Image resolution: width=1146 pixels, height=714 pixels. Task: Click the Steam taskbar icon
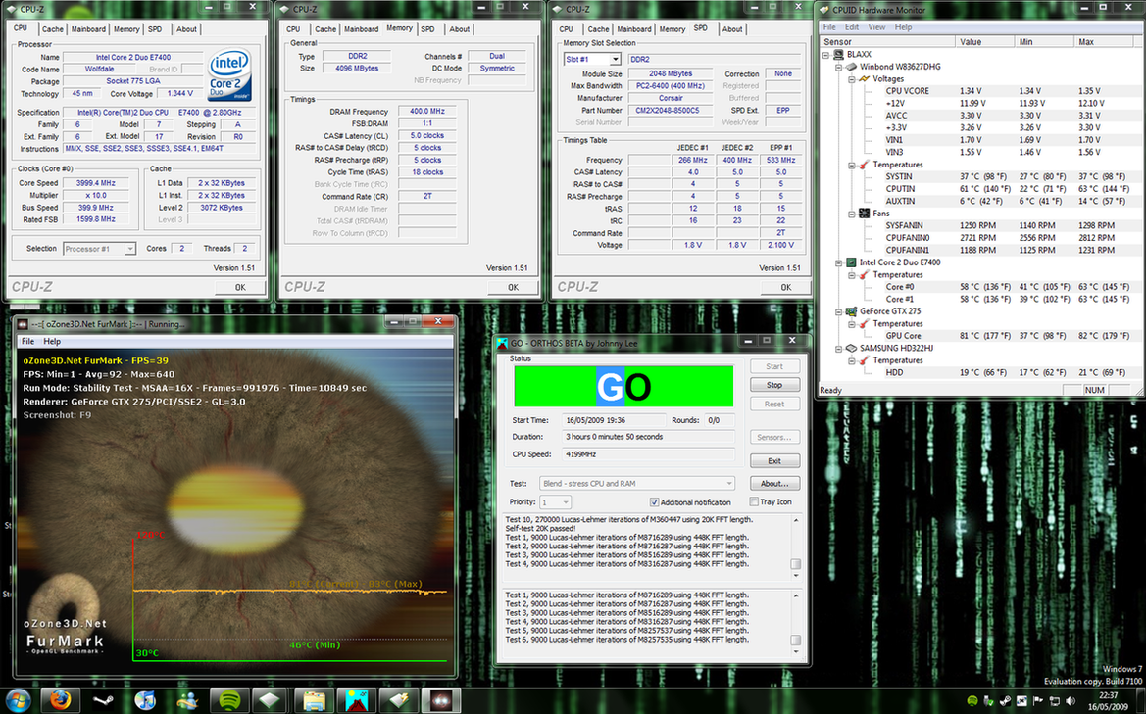pyautogui.click(x=103, y=700)
